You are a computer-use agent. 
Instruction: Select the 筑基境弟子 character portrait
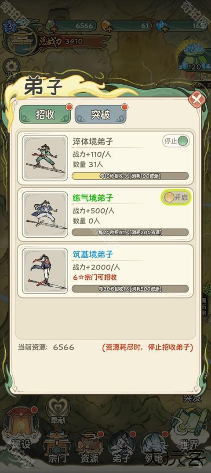[45, 271]
